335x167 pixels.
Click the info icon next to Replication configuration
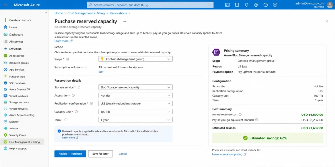tap(92, 103)
